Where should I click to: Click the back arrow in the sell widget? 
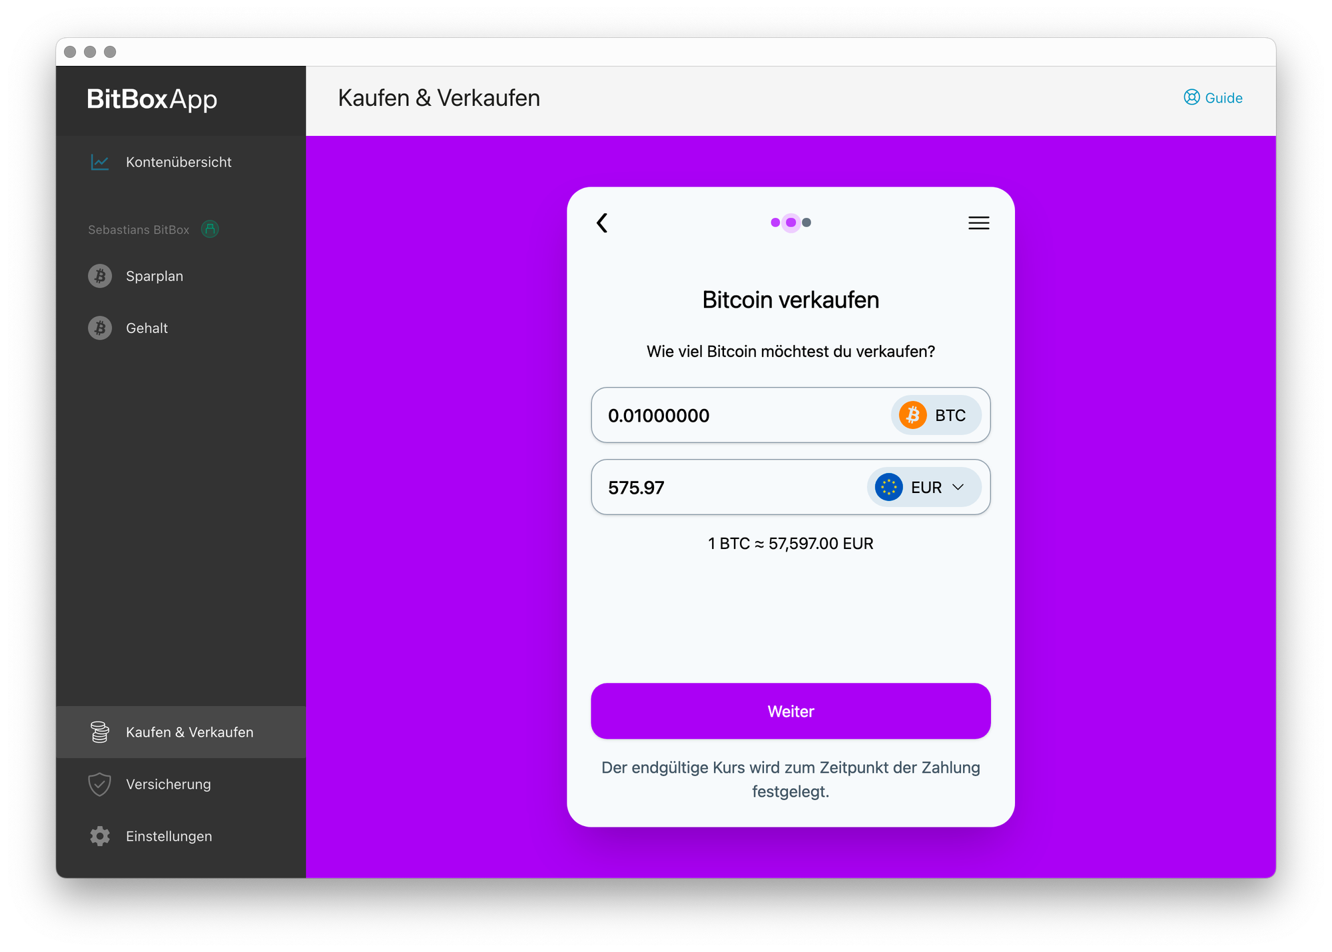coord(602,223)
